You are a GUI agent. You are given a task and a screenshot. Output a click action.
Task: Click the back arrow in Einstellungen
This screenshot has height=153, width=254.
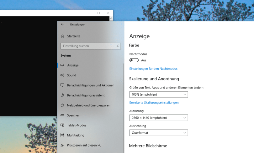[62, 24]
